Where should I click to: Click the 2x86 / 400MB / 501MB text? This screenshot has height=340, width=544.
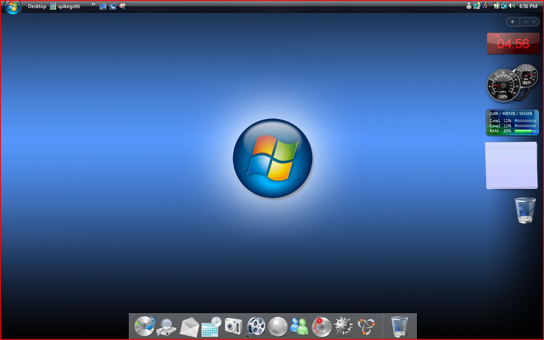click(511, 114)
